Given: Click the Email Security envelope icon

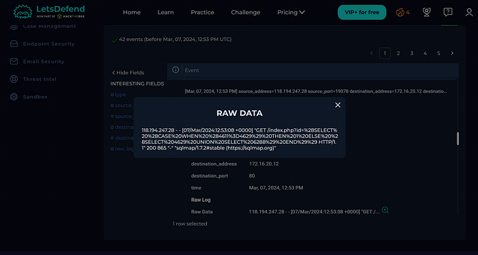Looking at the screenshot, I should [x=14, y=61].
